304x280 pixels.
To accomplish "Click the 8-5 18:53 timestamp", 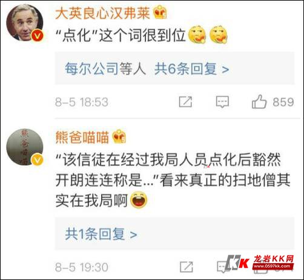I will [82, 102].
